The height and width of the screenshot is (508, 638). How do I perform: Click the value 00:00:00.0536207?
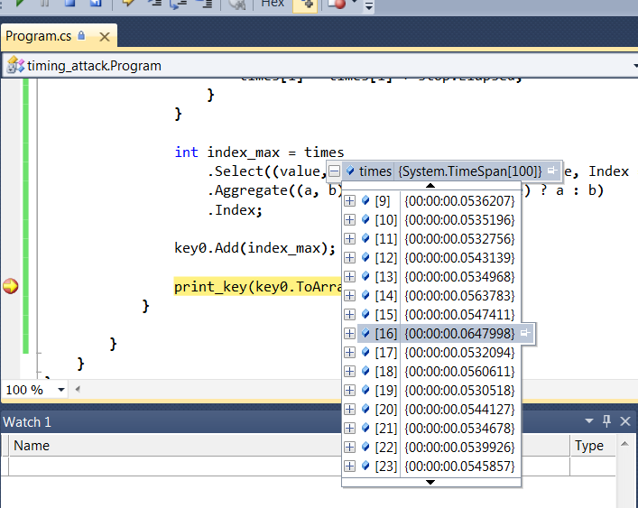459,201
